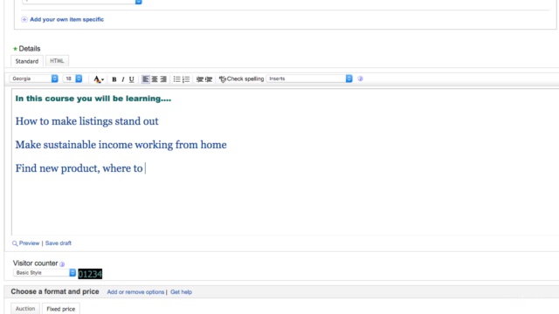Insert a numbered list
This screenshot has height=314, width=559.
(186, 79)
